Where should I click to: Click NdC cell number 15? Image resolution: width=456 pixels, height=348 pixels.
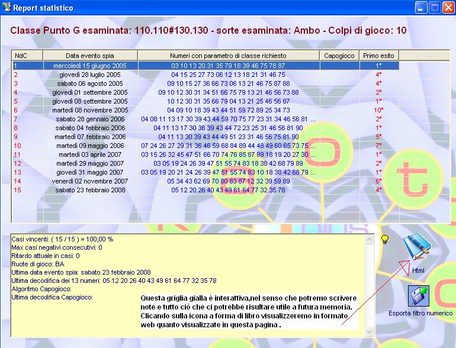click(x=17, y=190)
